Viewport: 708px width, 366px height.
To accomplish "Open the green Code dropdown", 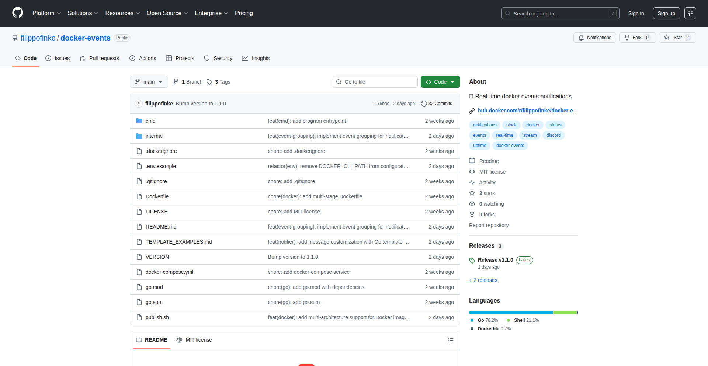I will (x=440, y=82).
